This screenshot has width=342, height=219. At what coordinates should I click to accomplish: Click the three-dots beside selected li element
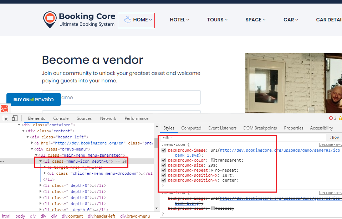pos(2,162)
